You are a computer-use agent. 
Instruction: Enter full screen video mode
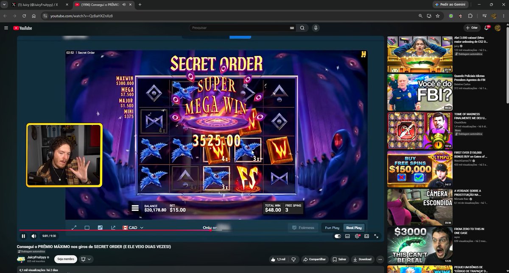376,236
